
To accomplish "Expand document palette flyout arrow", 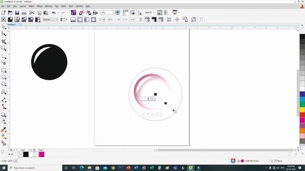I will click(9, 154).
